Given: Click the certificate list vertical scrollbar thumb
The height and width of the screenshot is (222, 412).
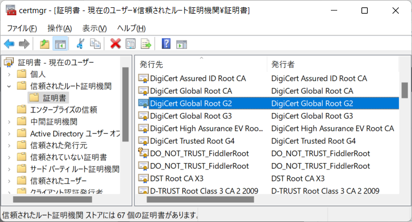Looking at the screenshot, I should (405, 90).
